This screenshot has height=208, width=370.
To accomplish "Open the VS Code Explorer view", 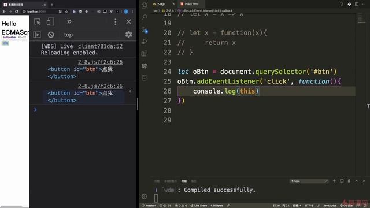I will click(145, 5).
